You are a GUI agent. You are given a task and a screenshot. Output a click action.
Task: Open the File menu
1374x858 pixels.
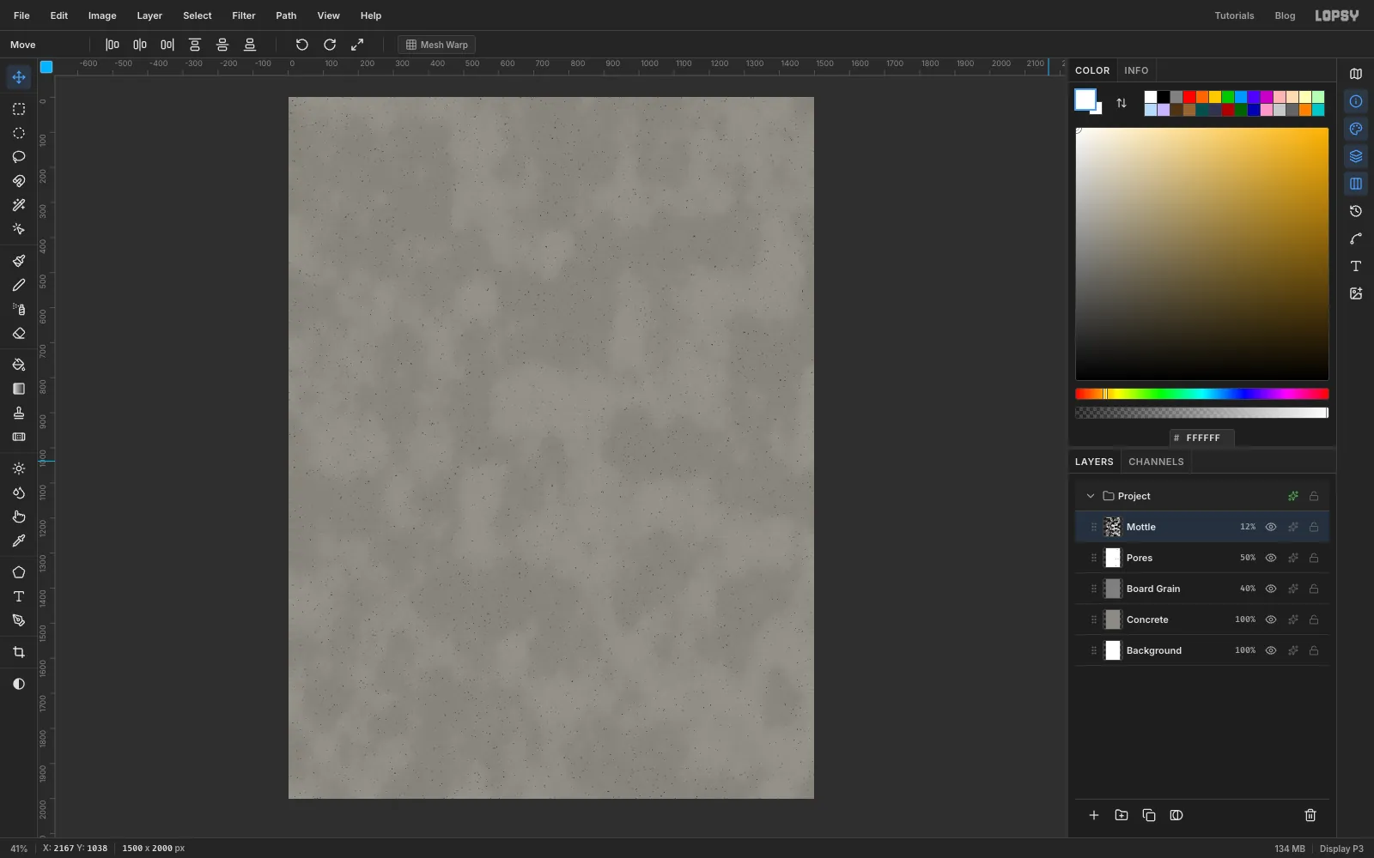pos(21,15)
